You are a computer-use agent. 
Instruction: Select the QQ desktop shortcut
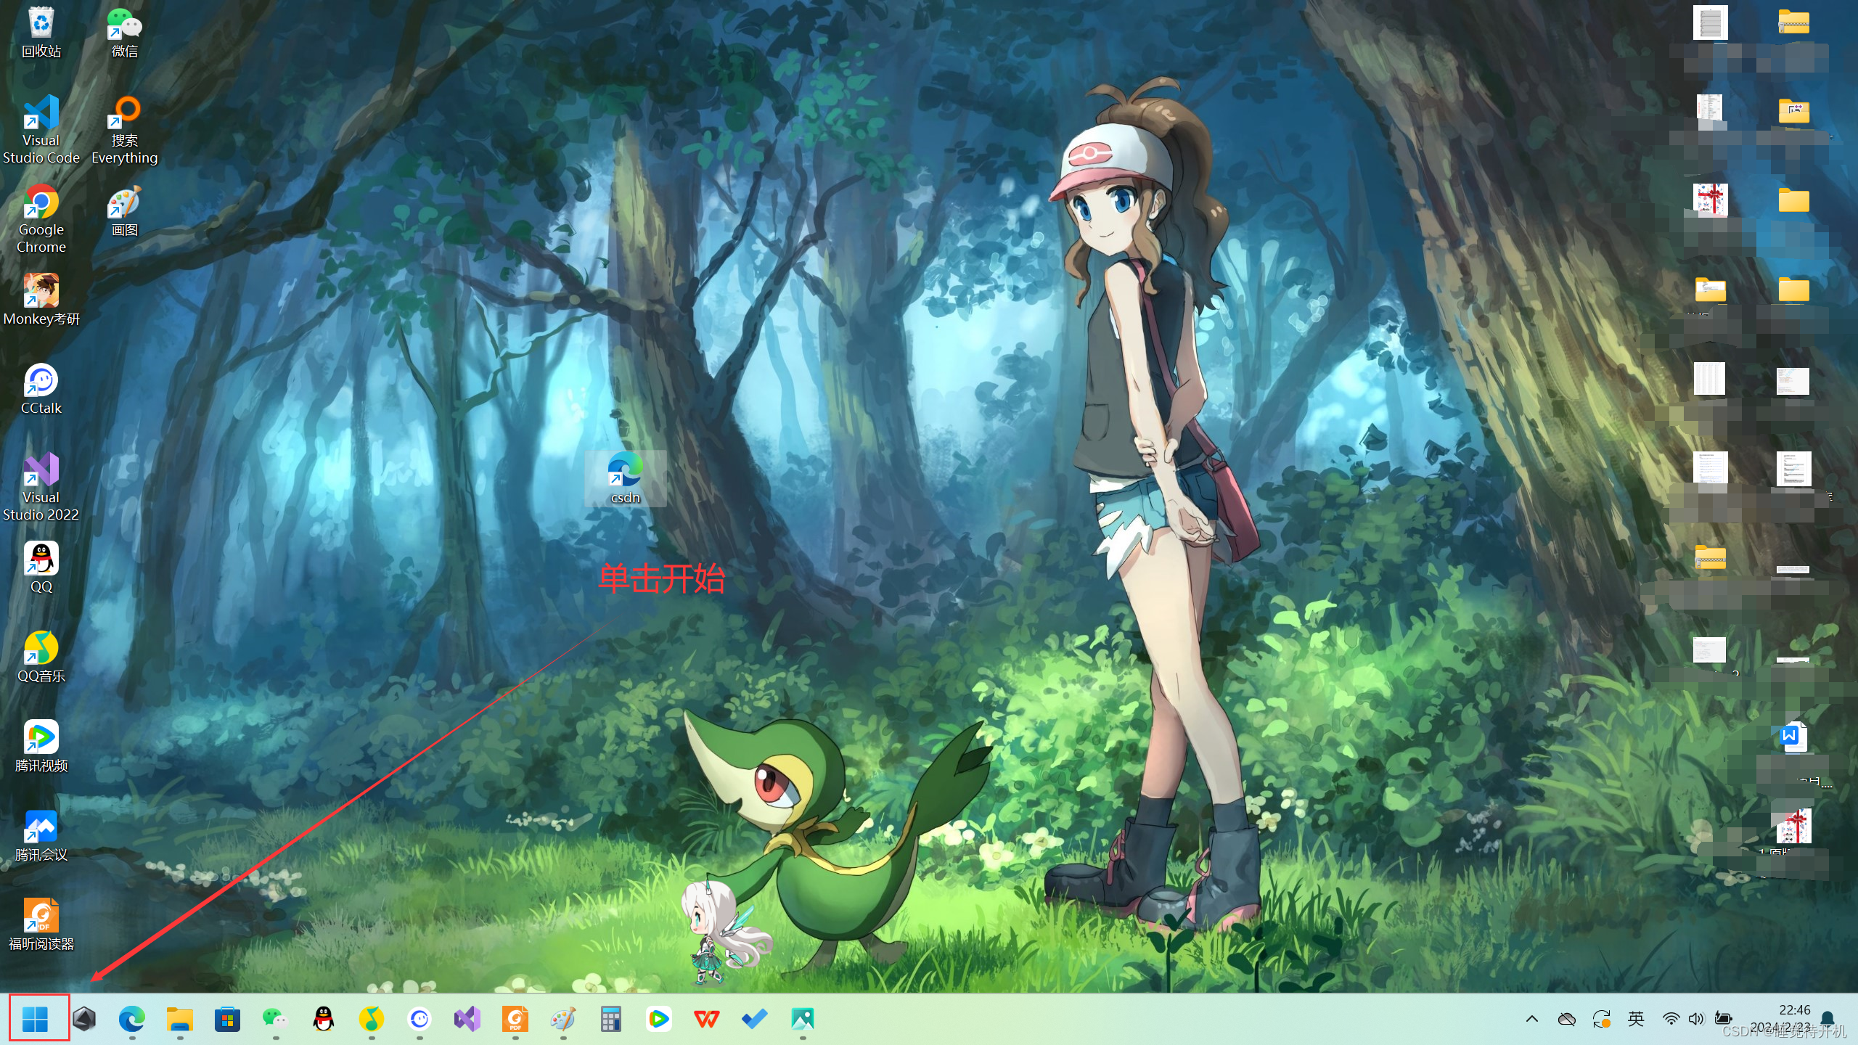41,567
